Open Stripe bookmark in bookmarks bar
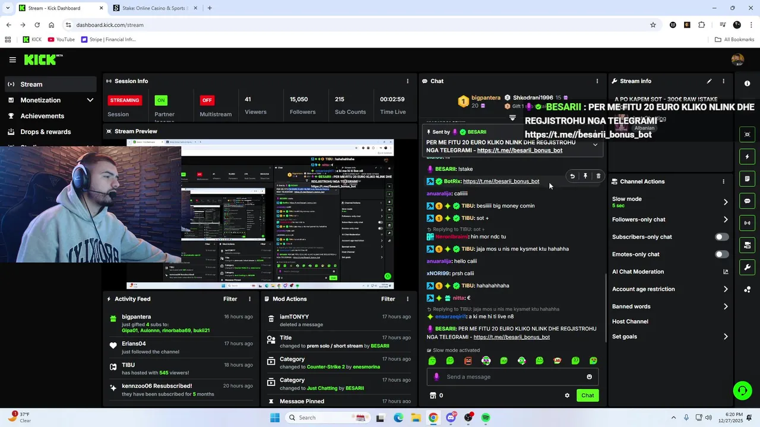 [109, 40]
